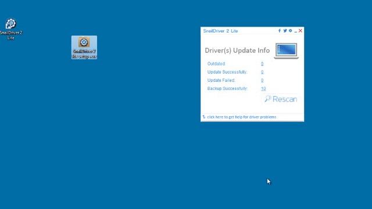Click the 'Outdated' label
The height and width of the screenshot is (209, 372).
[216, 64]
